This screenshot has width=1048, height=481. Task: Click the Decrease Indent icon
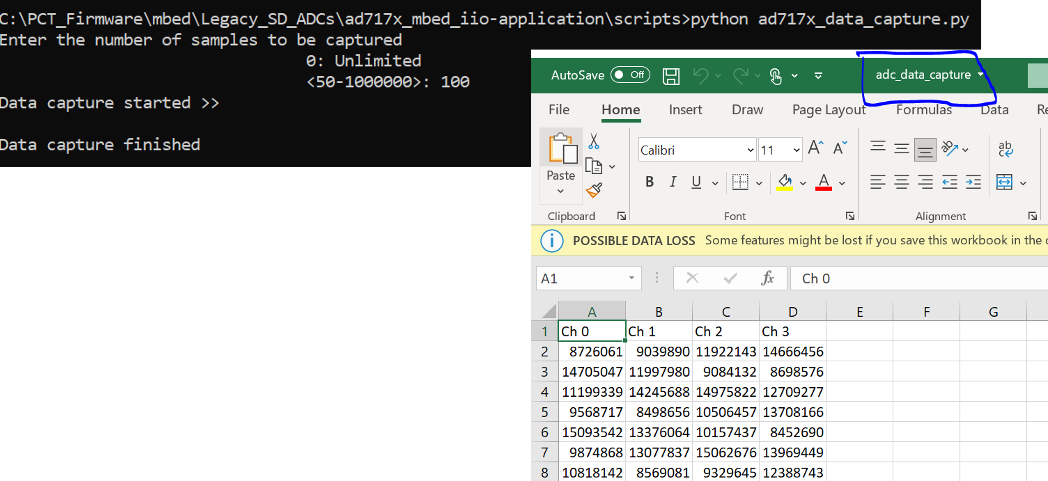949,182
